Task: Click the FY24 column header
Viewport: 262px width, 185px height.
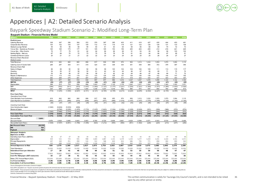Action: 51,38
